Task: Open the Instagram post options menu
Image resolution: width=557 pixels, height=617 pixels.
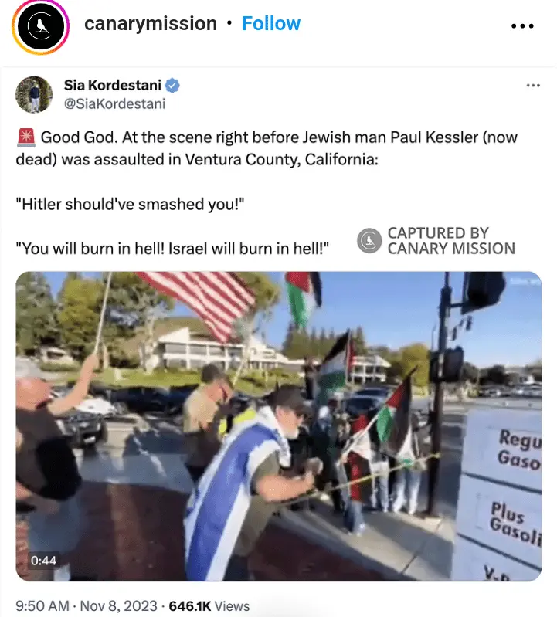Action: pos(522,26)
